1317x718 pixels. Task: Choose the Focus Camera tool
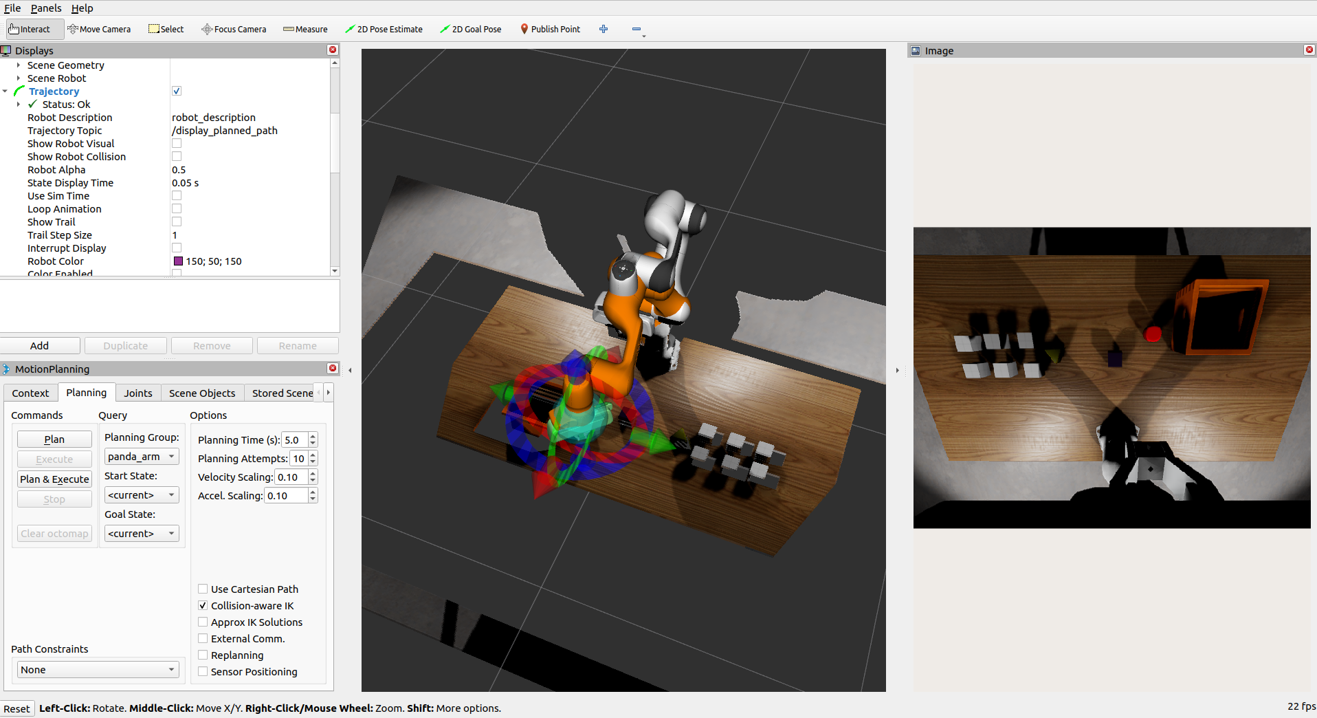pos(234,29)
